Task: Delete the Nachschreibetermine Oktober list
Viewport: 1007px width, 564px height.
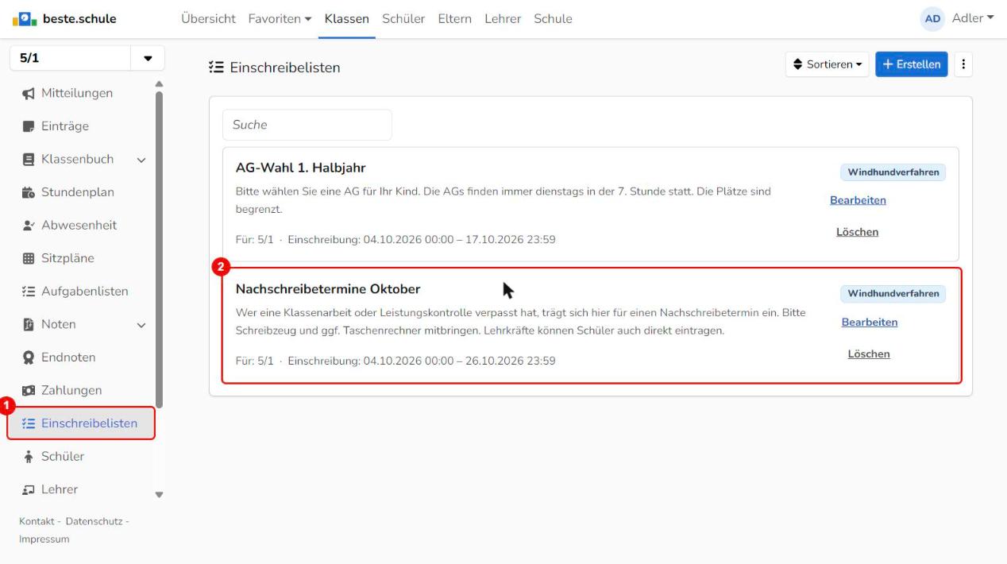Action: (x=869, y=354)
